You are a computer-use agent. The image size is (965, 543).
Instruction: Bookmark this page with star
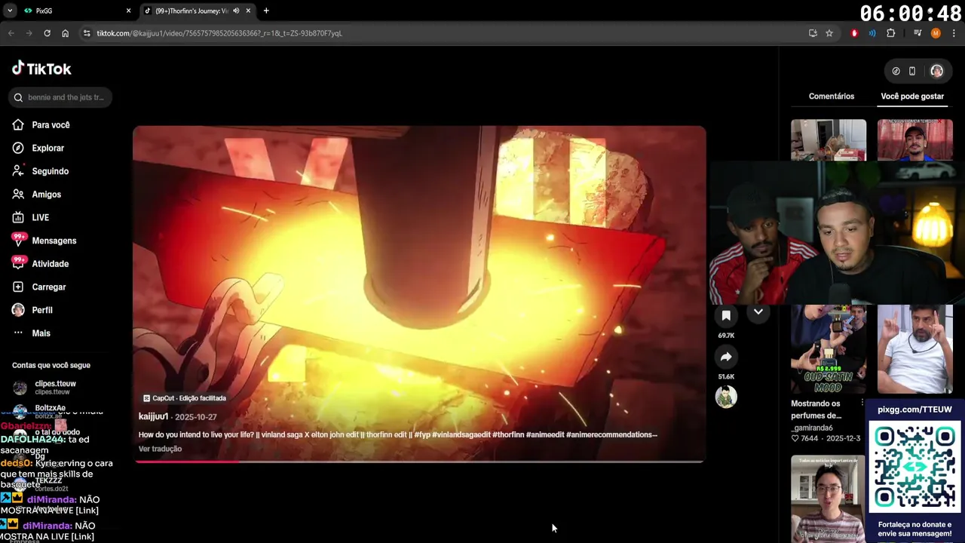coord(829,33)
